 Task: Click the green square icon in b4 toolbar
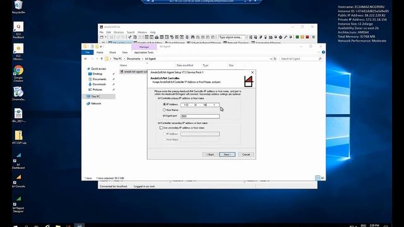tap(297, 37)
